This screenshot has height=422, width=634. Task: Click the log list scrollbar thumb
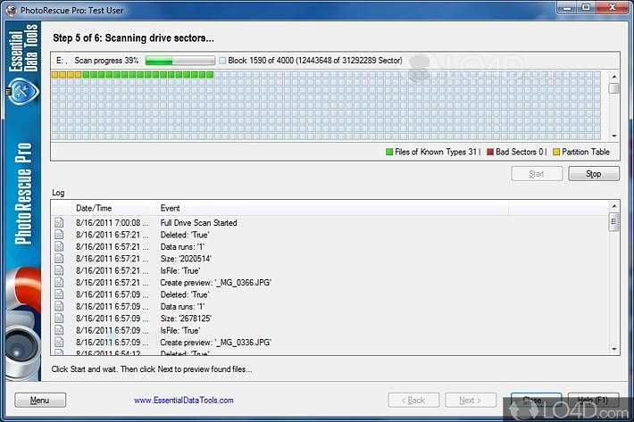pyautogui.click(x=613, y=221)
